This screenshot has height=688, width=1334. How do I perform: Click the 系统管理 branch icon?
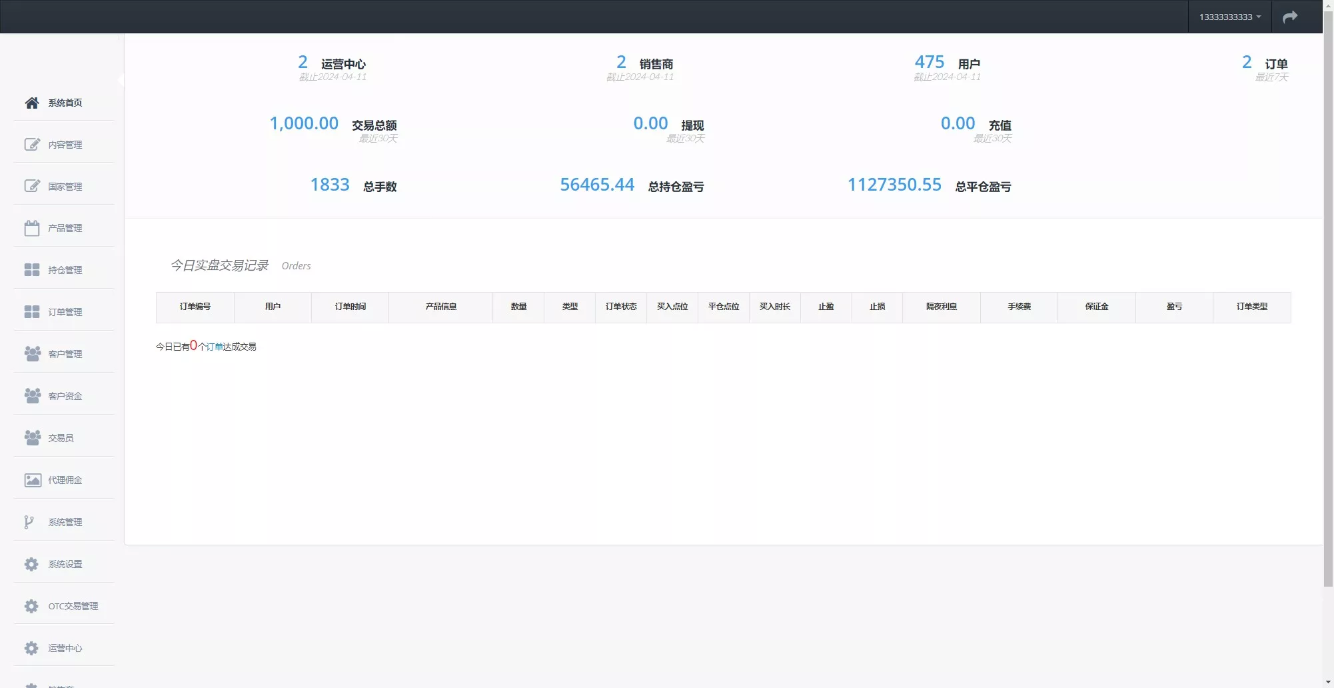click(x=28, y=521)
